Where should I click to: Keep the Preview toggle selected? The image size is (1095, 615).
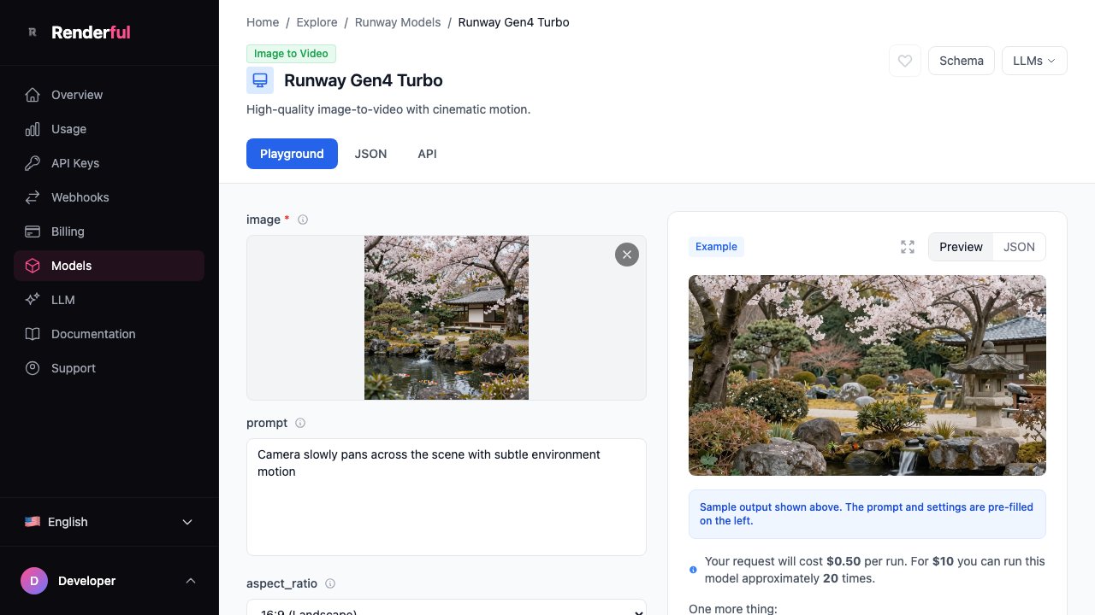coord(961,247)
